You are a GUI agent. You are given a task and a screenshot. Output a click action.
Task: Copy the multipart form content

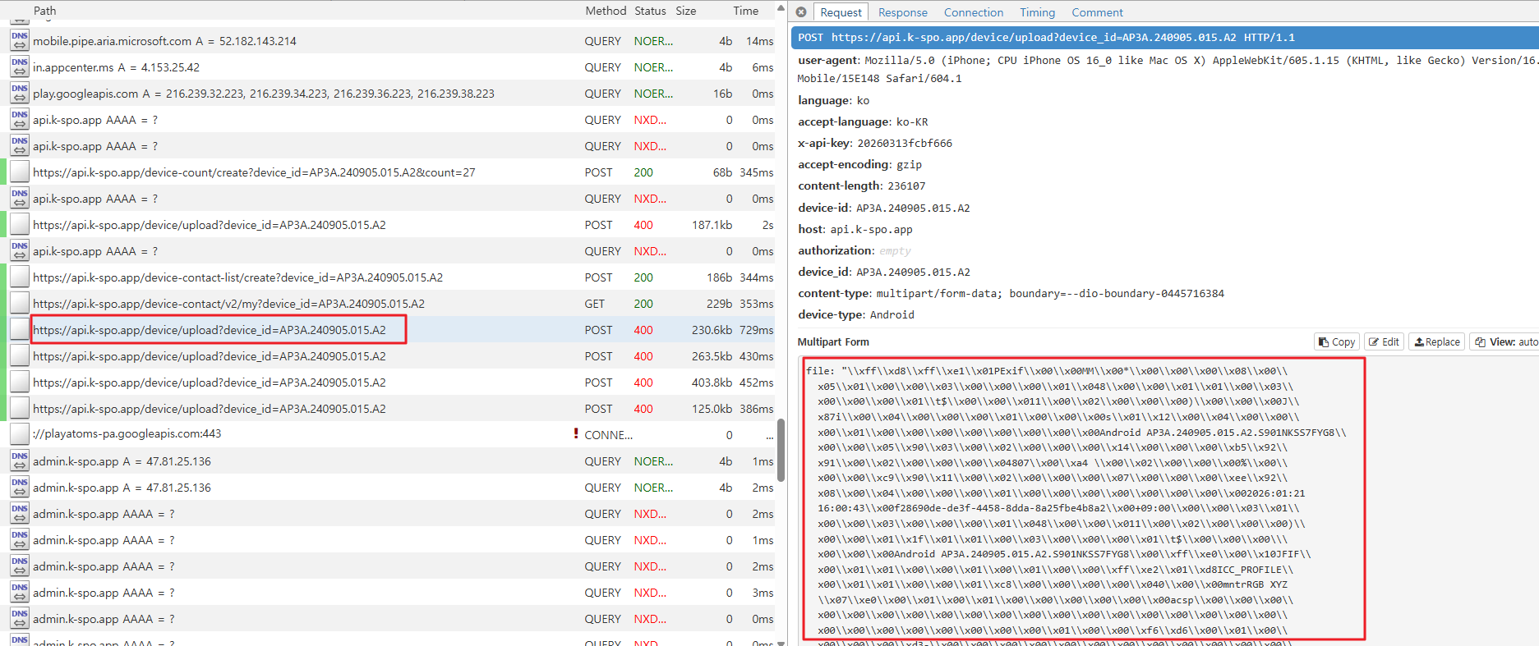pyautogui.click(x=1337, y=342)
